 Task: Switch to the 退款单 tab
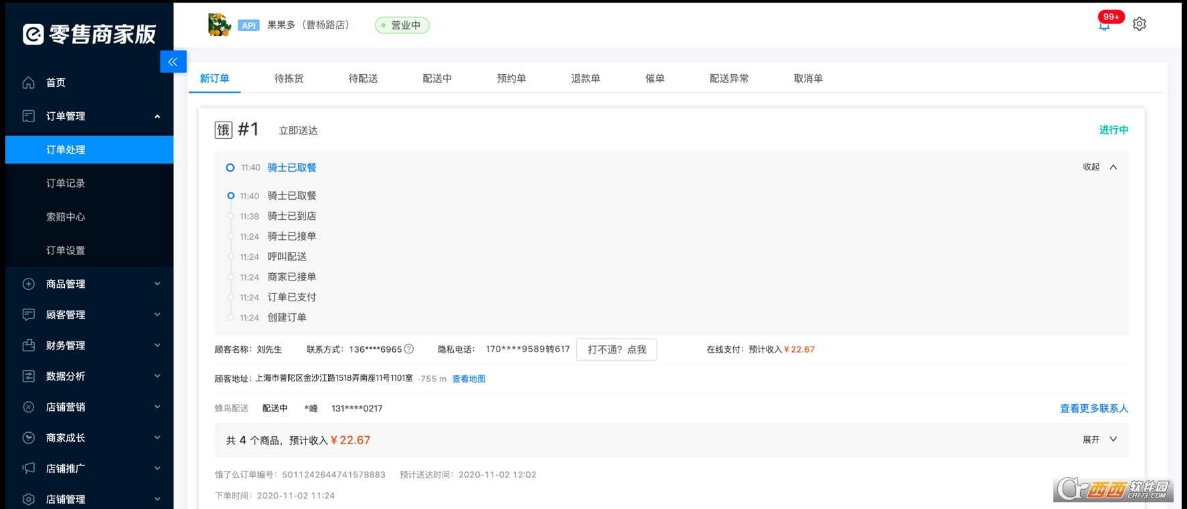tap(585, 78)
